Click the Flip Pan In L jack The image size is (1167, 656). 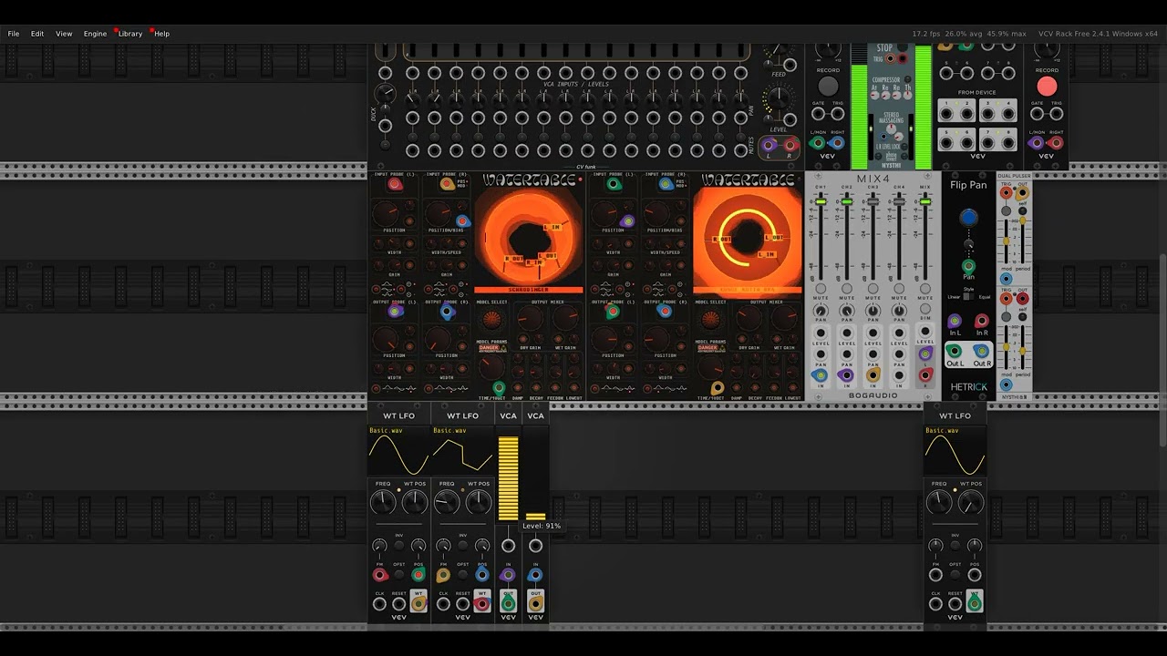[955, 321]
